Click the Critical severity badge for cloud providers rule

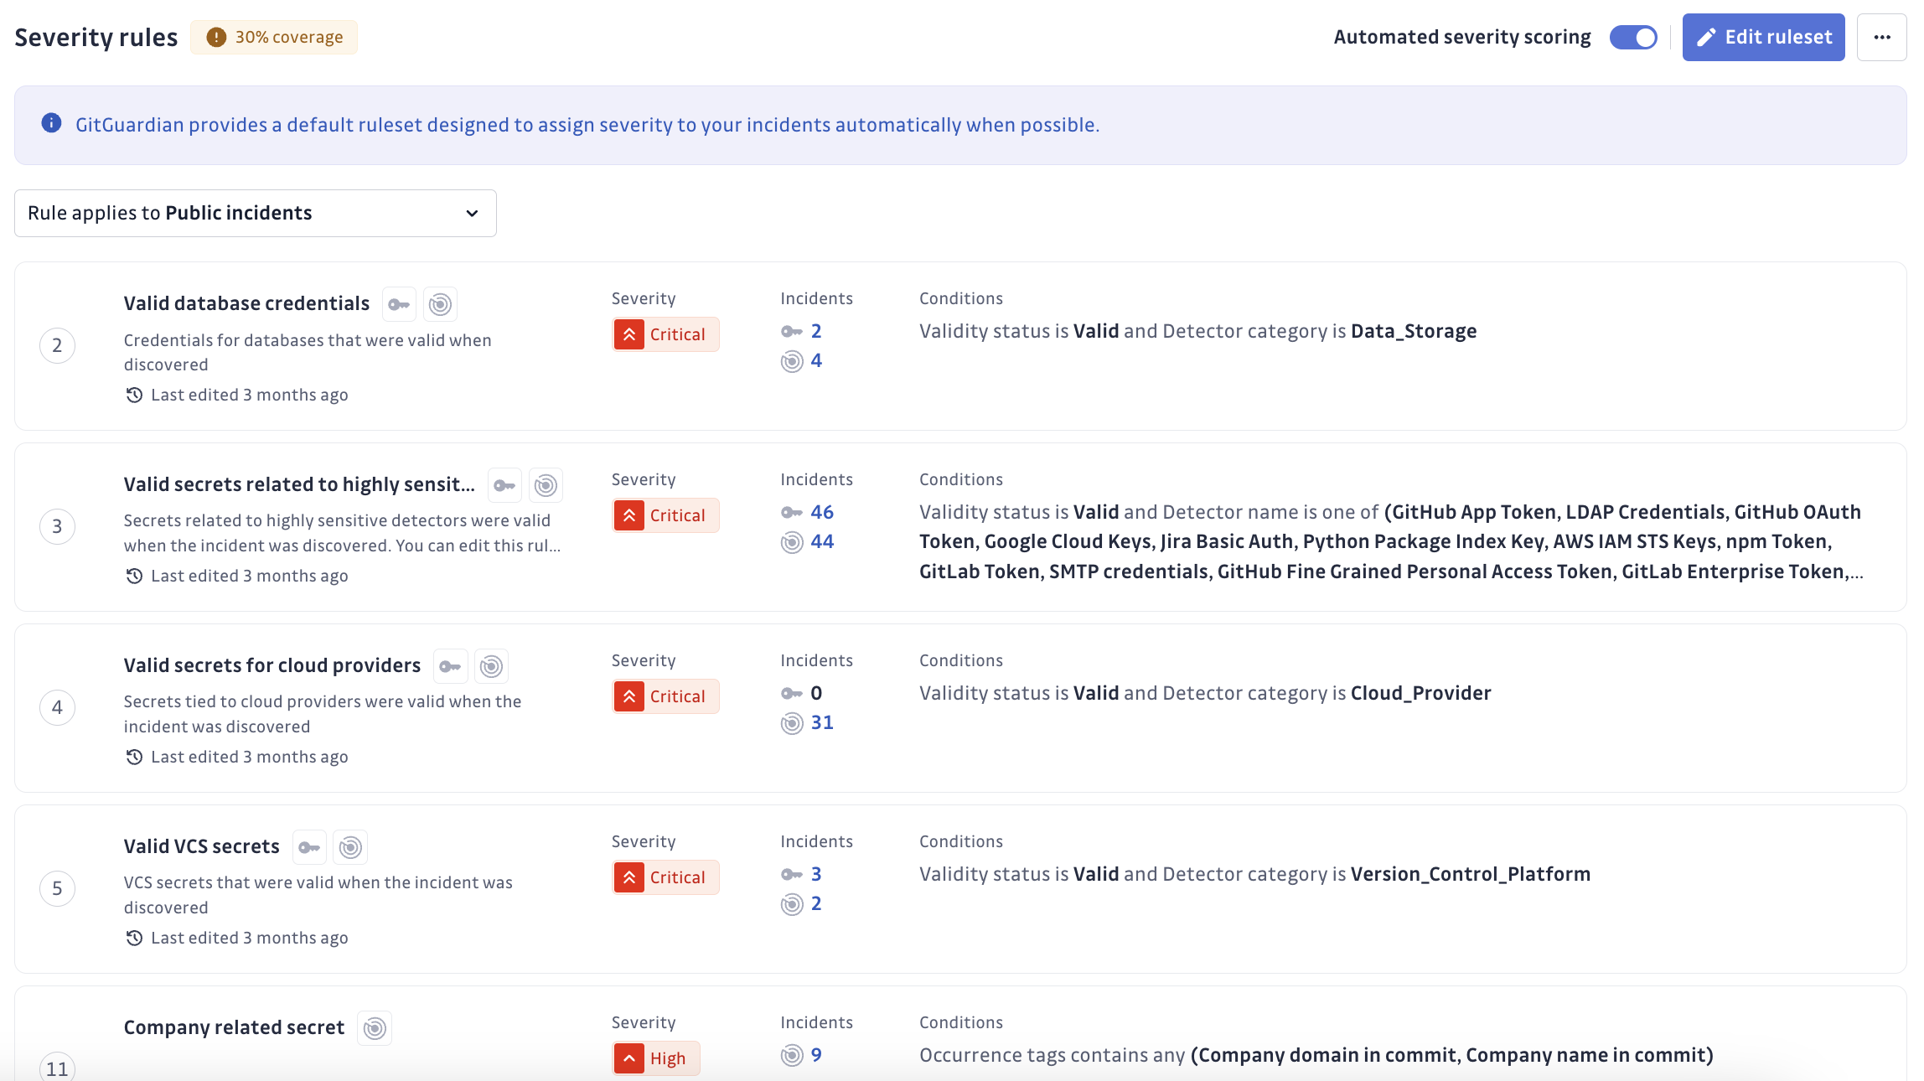coord(665,696)
